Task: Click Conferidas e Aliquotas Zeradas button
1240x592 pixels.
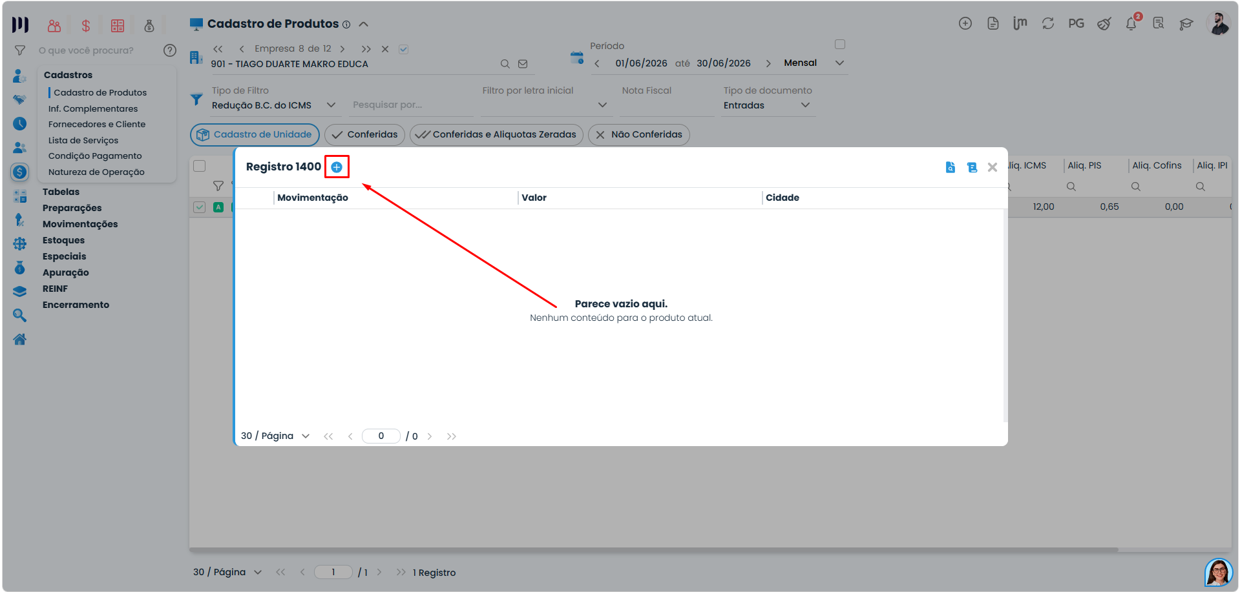Action: coord(496,135)
